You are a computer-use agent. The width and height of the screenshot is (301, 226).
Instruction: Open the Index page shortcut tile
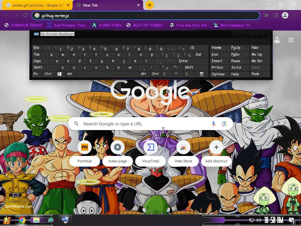point(118,154)
